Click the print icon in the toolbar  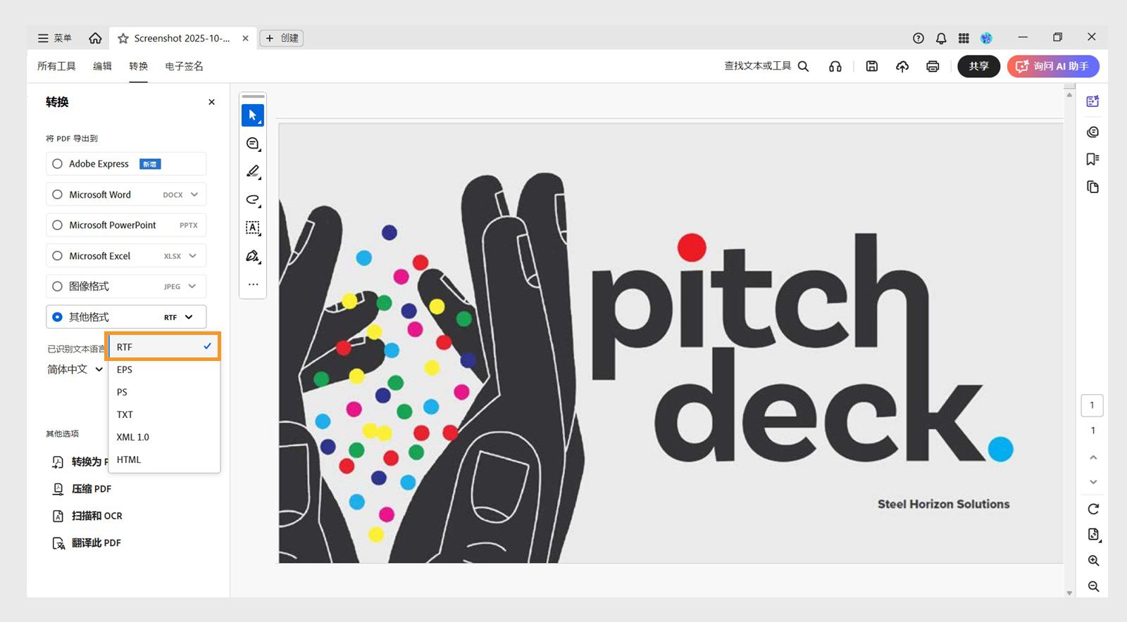(933, 66)
